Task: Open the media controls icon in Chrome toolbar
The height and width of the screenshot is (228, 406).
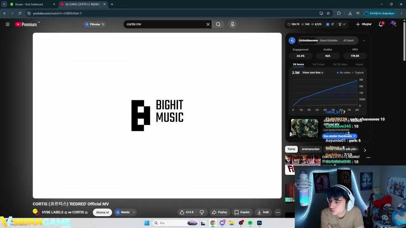Action: coord(358,13)
